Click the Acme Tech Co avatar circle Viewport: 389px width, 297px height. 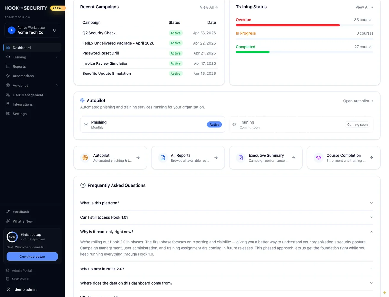(x=12, y=30)
